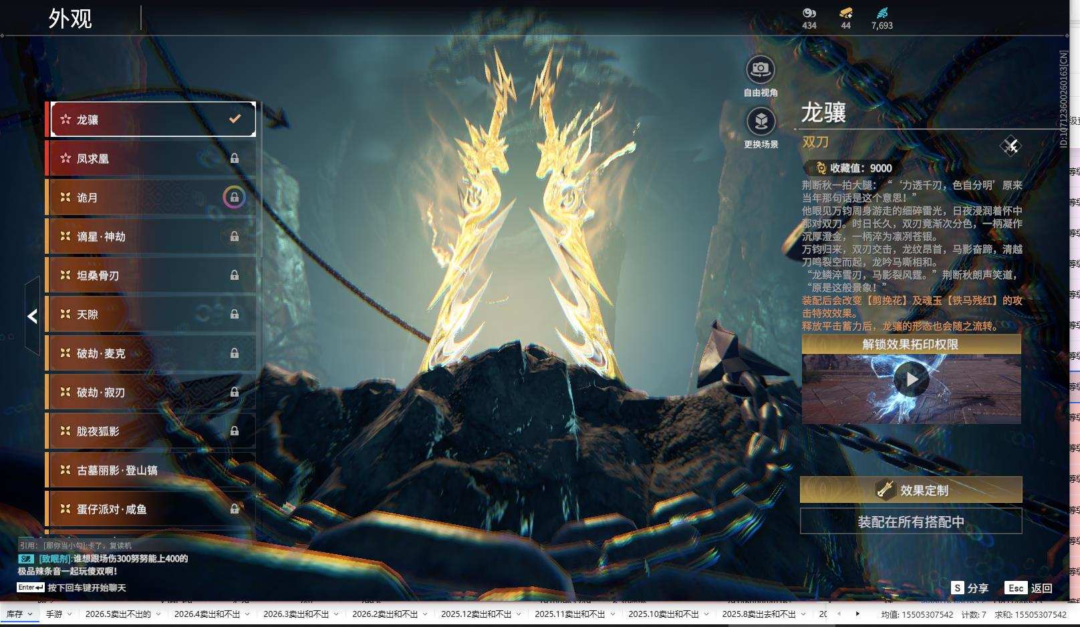Click the lock icon on 破劫·寂刃

point(235,392)
